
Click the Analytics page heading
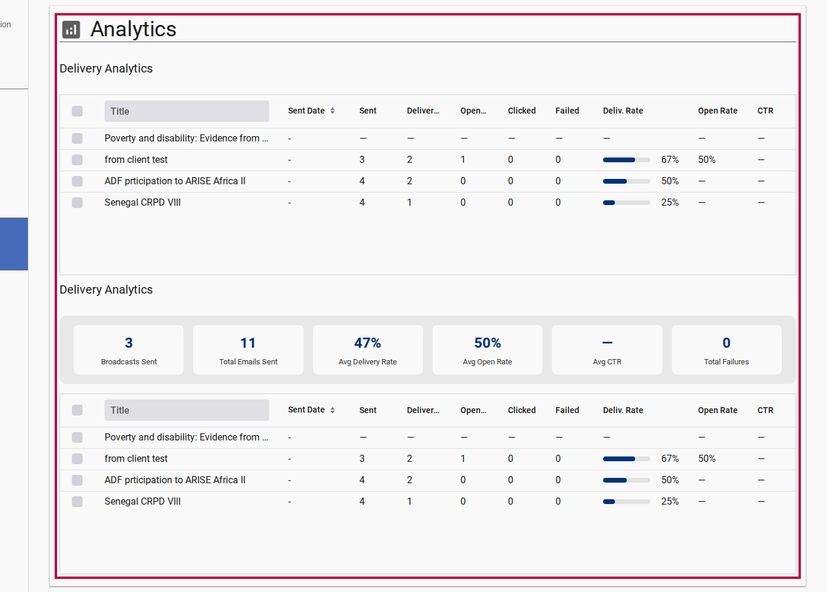(134, 29)
